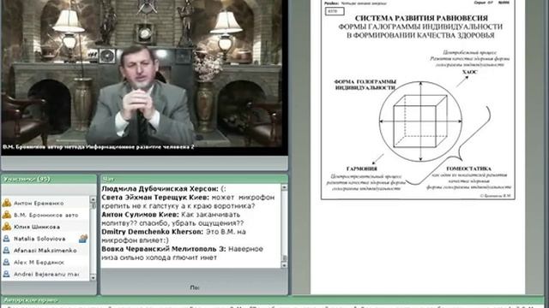Click the chat message from Вовка Черванский Мелитополь
This screenshot has width=549, height=308.
(x=183, y=253)
